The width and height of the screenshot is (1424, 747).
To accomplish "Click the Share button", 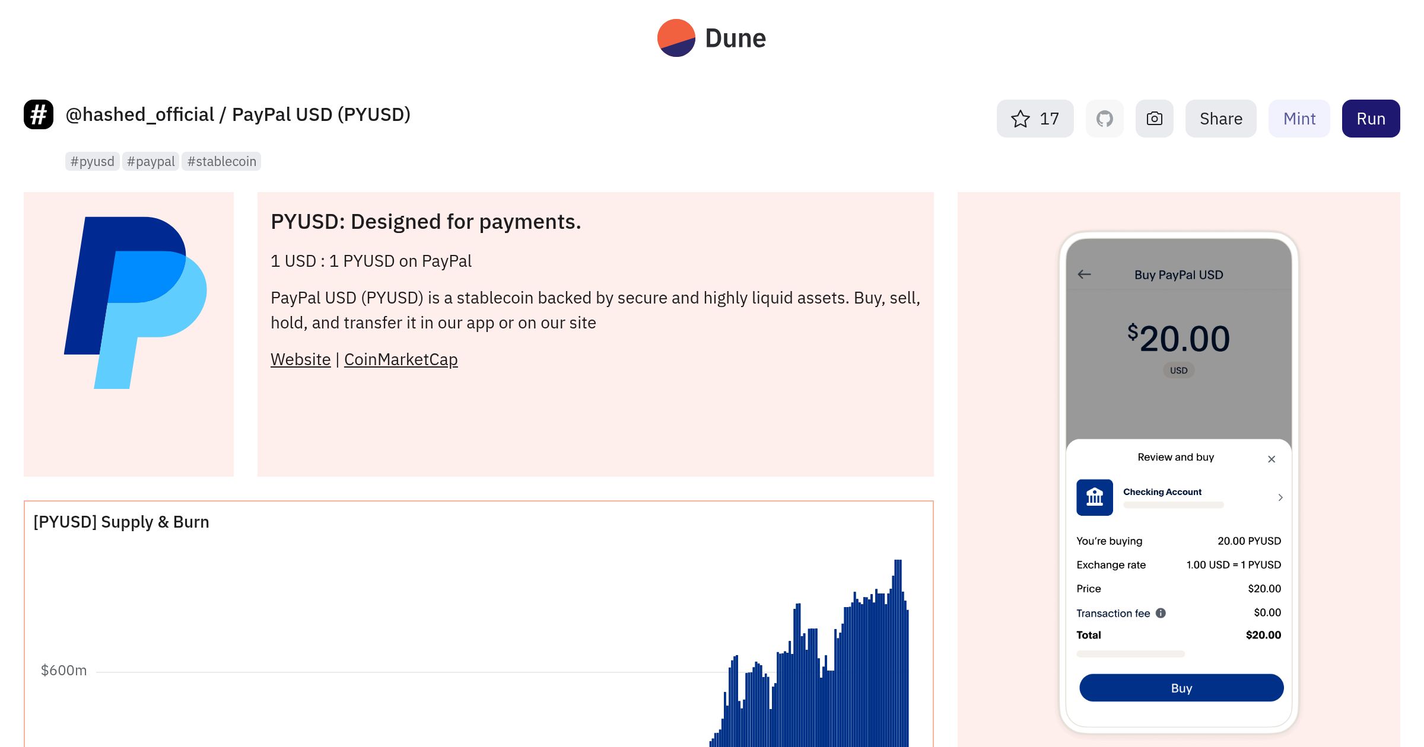I will [1220, 119].
